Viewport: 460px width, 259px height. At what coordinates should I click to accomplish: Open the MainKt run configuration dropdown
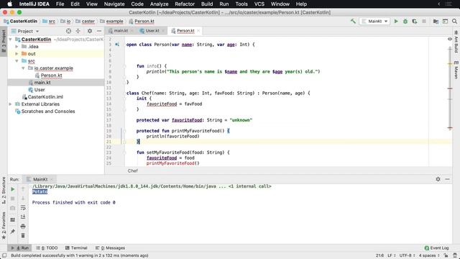pyautogui.click(x=374, y=21)
